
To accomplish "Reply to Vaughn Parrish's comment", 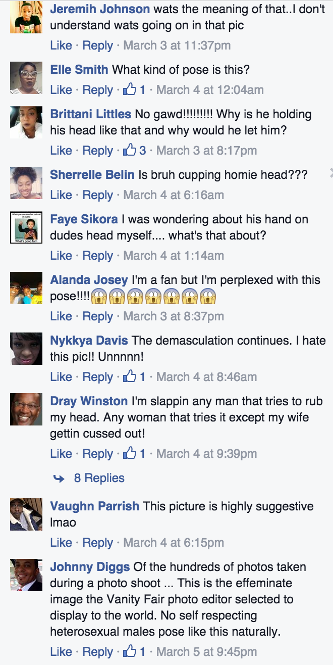I will coord(98,542).
